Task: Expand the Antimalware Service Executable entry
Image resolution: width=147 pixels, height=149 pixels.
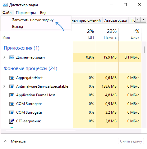Action: point(4,86)
